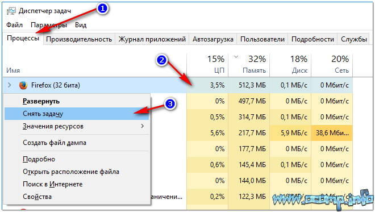The height and width of the screenshot is (212, 375).
Task: Click the sort arrow above Память column
Action: (x=236, y=57)
